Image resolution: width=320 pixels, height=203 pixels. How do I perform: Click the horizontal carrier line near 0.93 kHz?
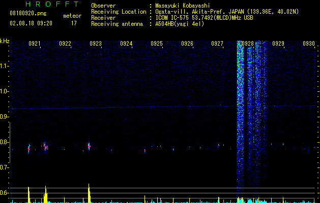[163, 107]
